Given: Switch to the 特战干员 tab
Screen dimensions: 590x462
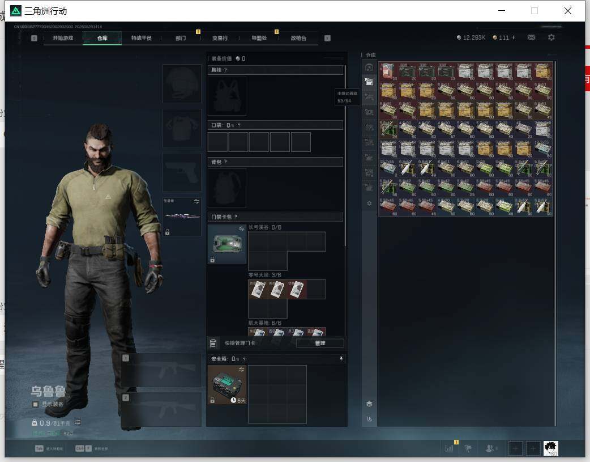Looking at the screenshot, I should 142,38.
